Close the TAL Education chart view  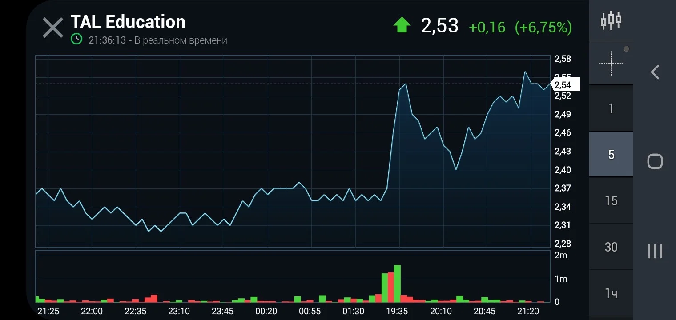[53, 28]
